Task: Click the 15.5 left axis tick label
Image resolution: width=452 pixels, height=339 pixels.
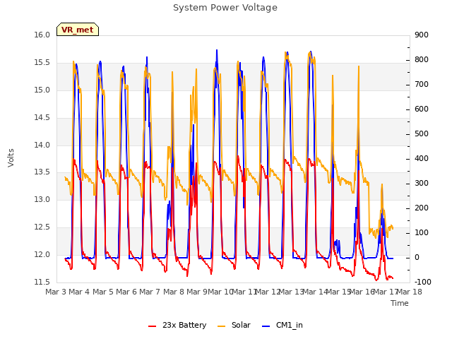Action: point(42,63)
